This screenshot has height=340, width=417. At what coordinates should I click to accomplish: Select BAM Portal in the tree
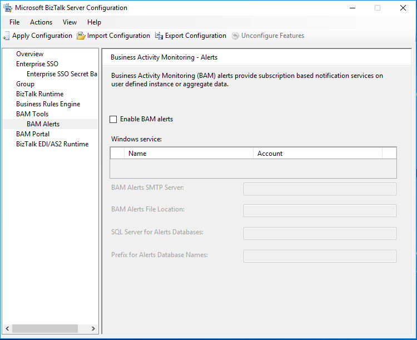pos(33,134)
